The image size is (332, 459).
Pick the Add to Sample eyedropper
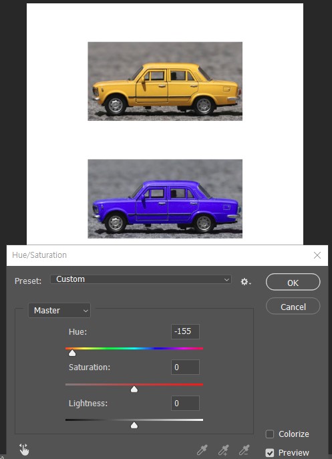point(223,450)
